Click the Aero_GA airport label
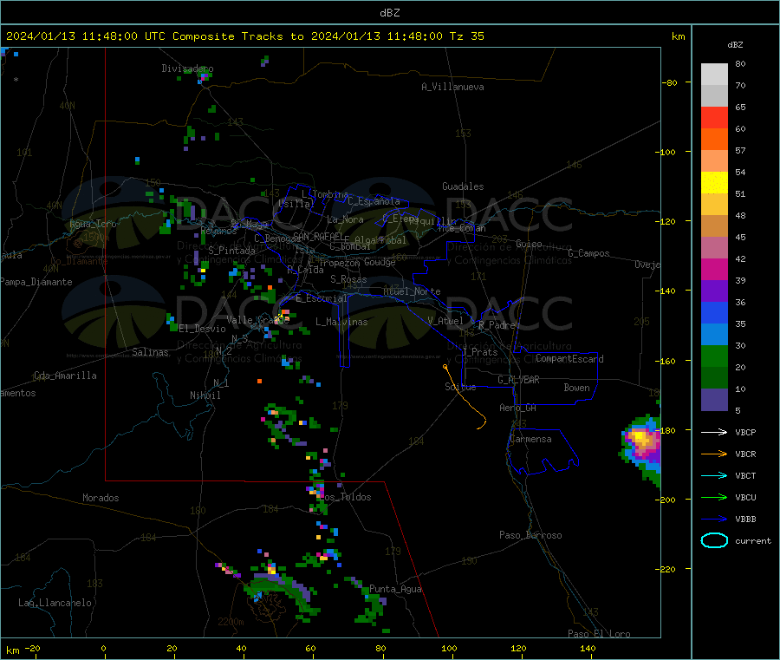 click(x=518, y=408)
